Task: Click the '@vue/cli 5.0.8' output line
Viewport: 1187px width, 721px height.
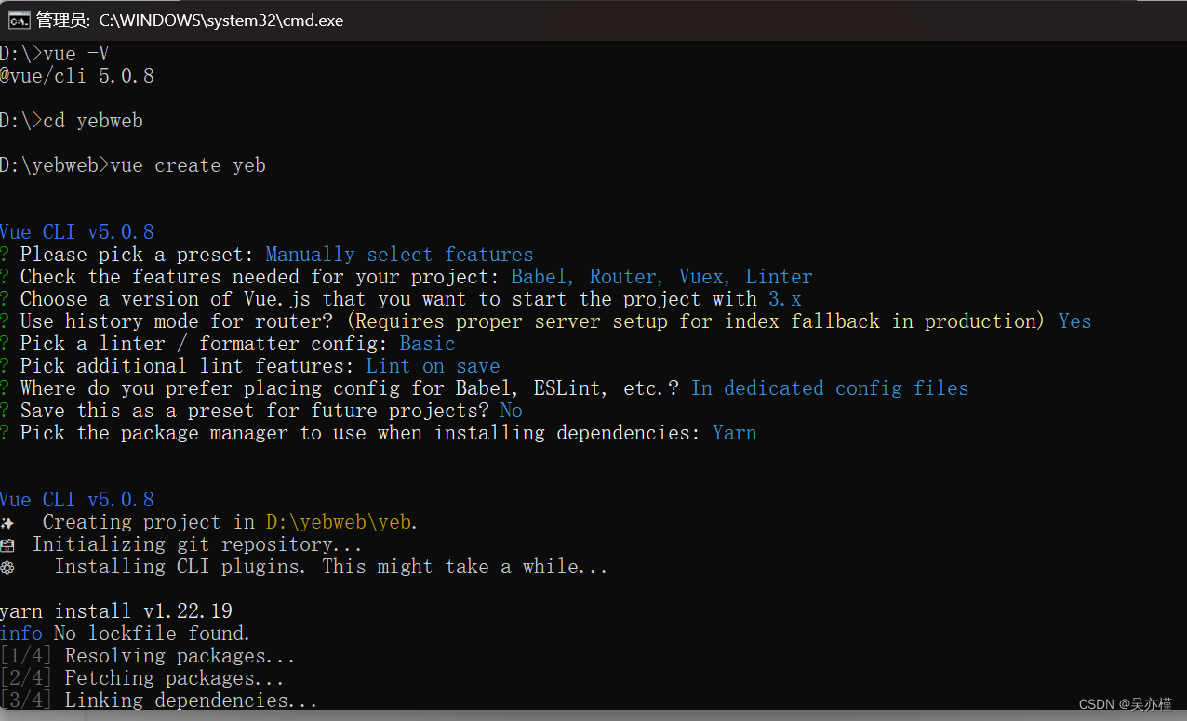Action: (x=77, y=76)
